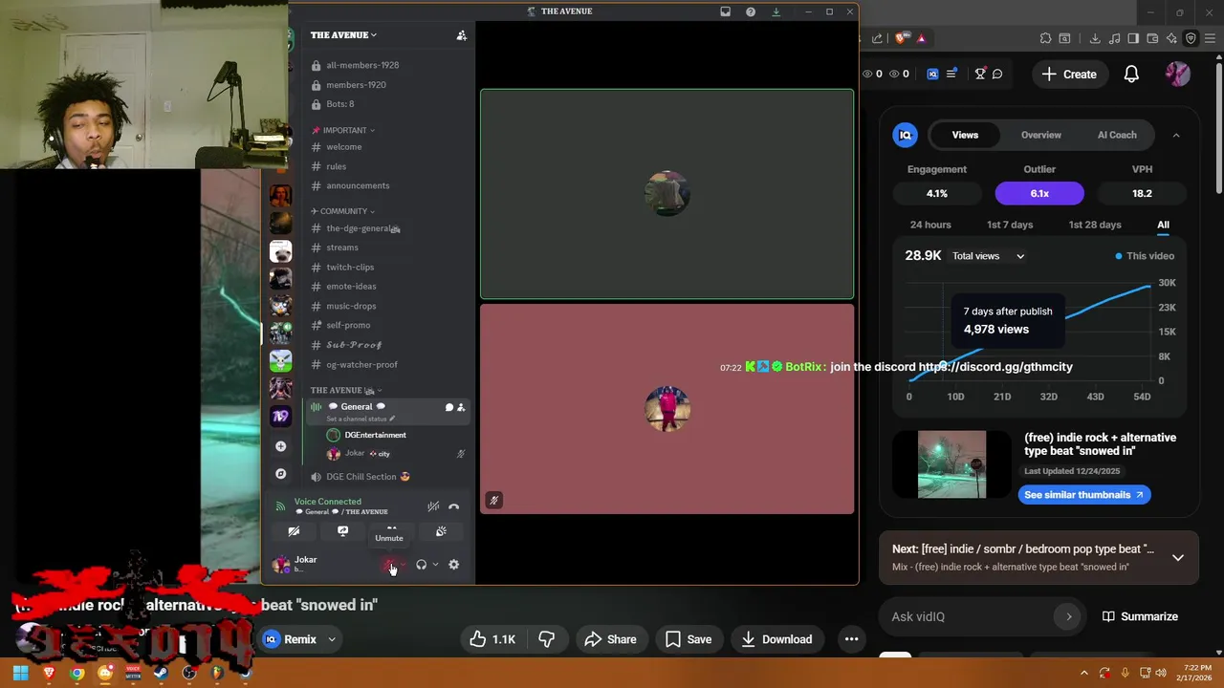Select the 1st 7 days range
1224x688 pixels.
[1010, 225]
